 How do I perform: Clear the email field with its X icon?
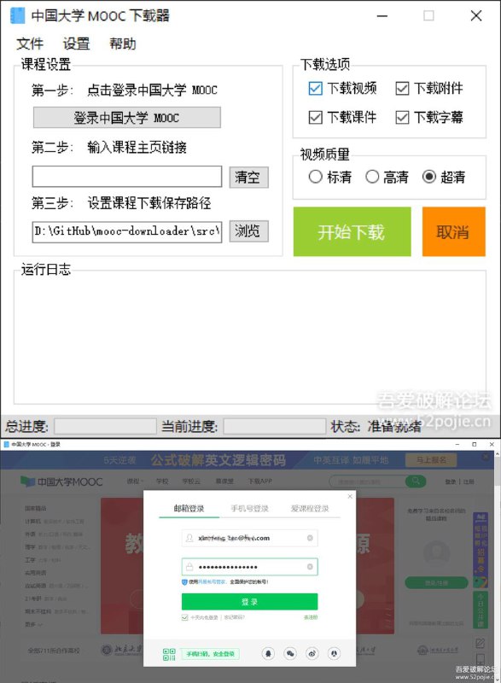point(310,538)
